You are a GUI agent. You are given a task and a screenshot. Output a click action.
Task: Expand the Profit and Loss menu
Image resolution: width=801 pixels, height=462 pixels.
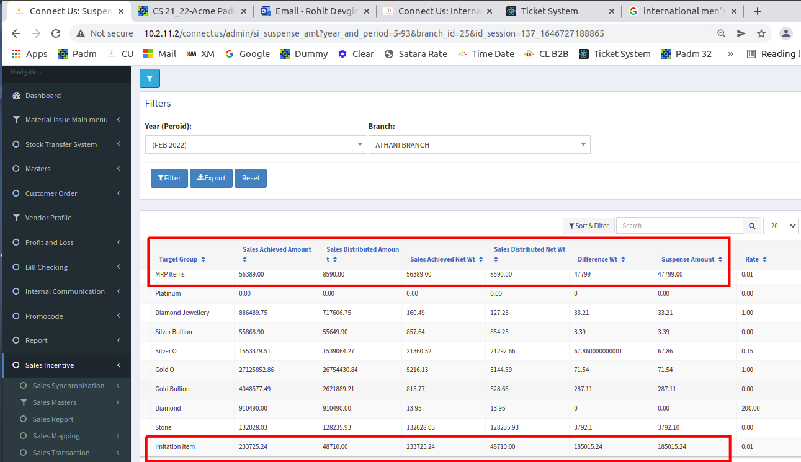(65, 242)
